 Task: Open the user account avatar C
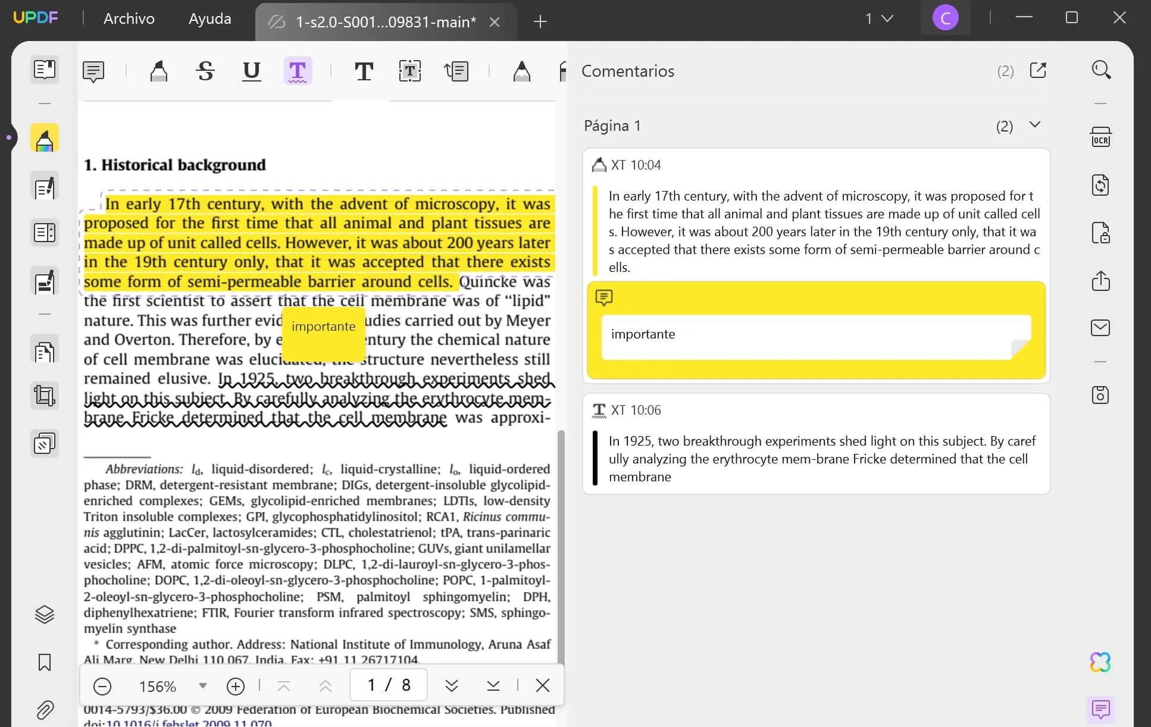(x=945, y=18)
